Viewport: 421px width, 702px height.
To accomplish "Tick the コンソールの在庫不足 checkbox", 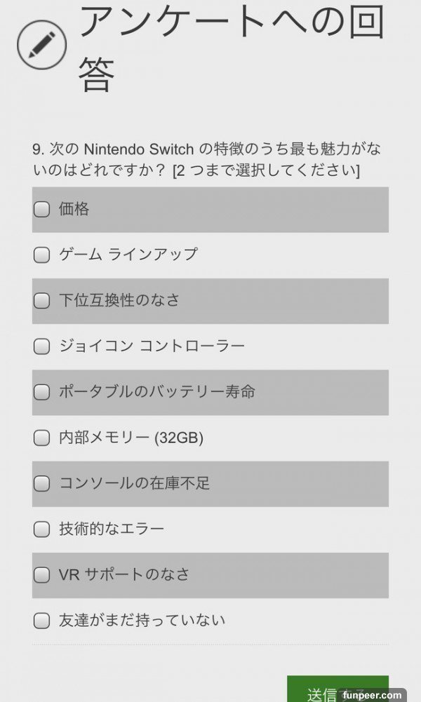I will coord(42,483).
